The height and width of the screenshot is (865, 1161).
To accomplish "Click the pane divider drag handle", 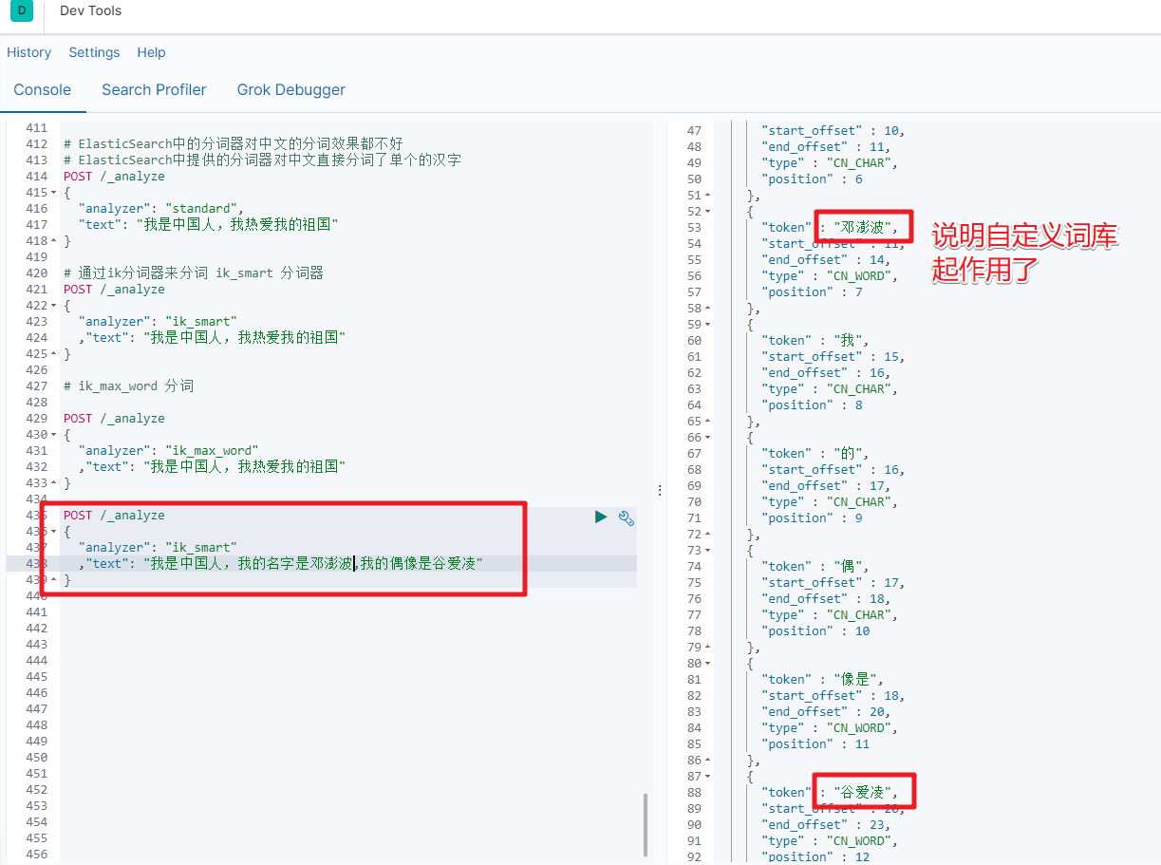I will click(x=660, y=490).
